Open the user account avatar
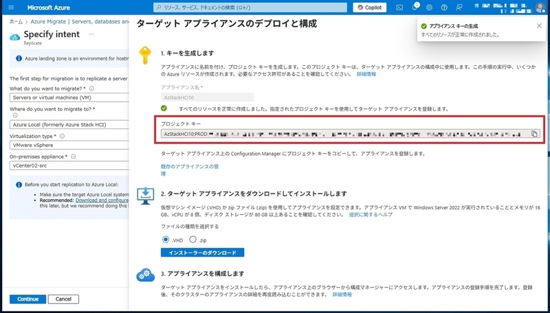Viewport: 550px width, 313px height. pyautogui.click(x=540, y=8)
